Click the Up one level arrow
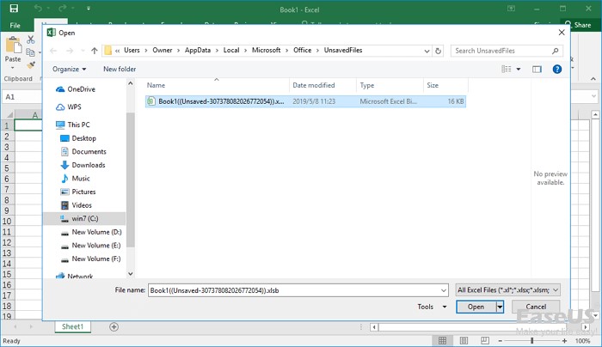Viewport: 602px width, 347px height. [94, 51]
